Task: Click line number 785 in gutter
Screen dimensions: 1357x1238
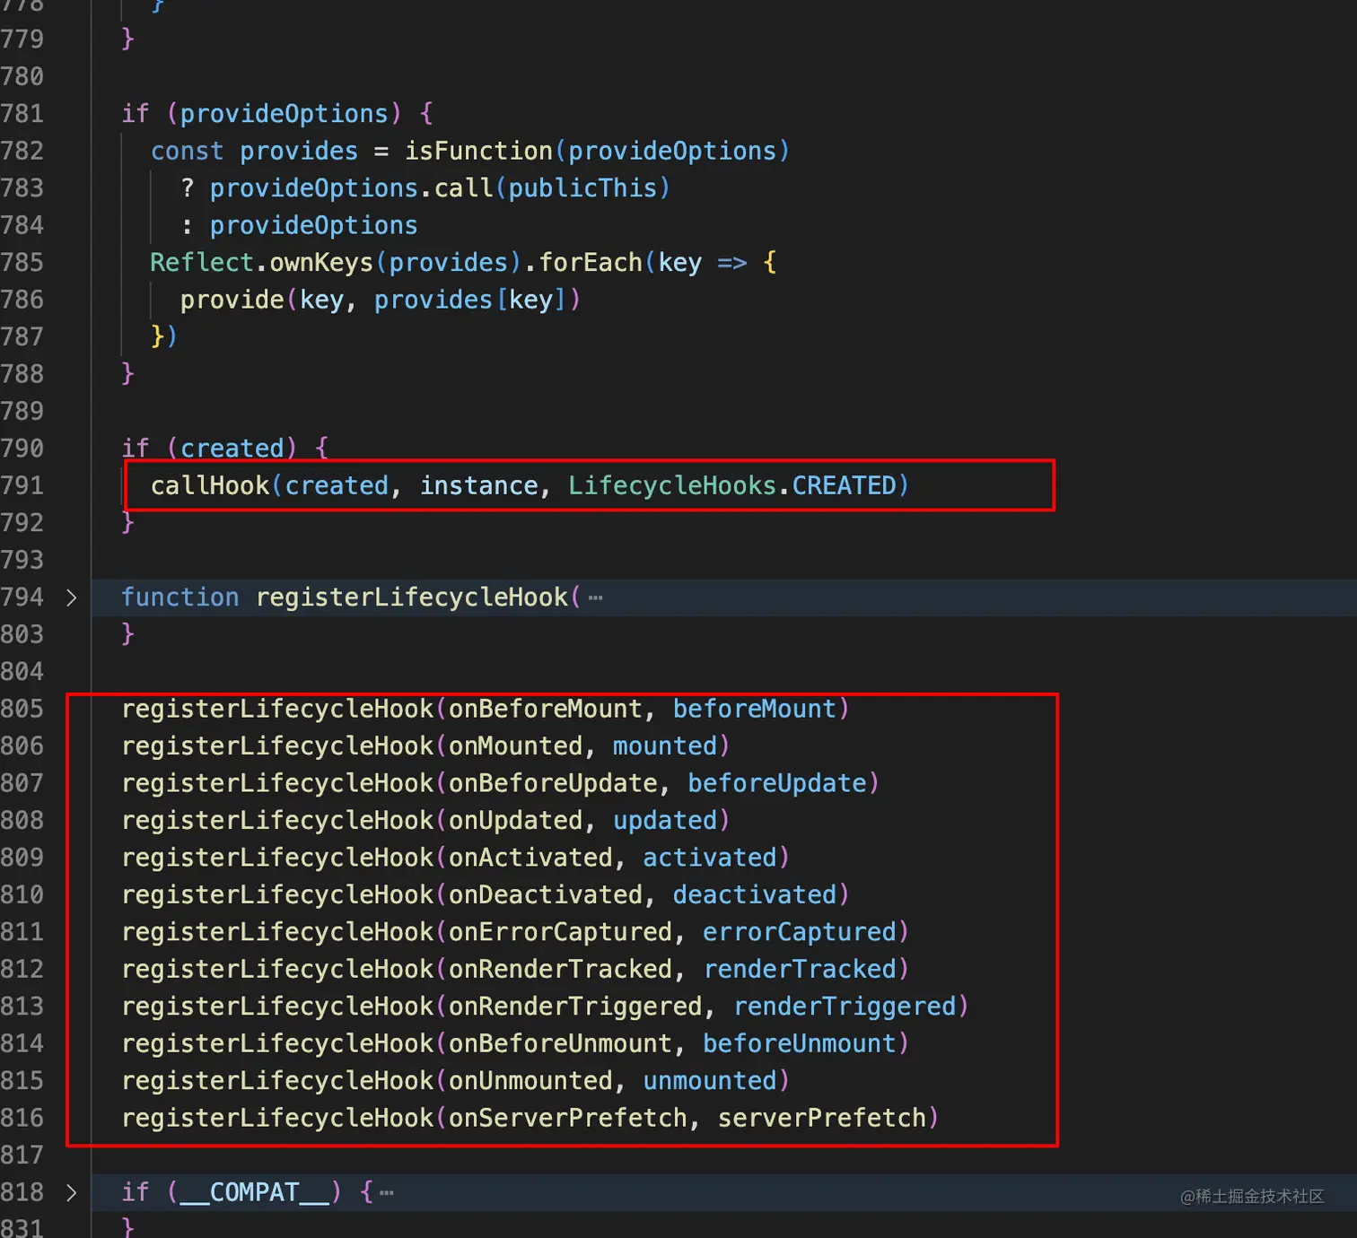Action: 22,262
